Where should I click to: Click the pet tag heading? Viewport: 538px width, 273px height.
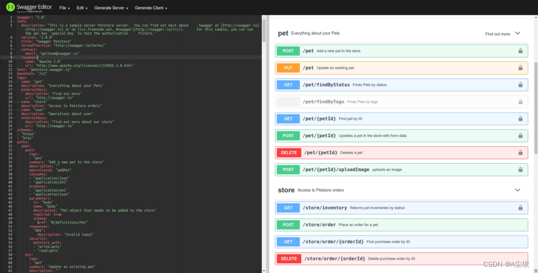pyautogui.click(x=283, y=33)
